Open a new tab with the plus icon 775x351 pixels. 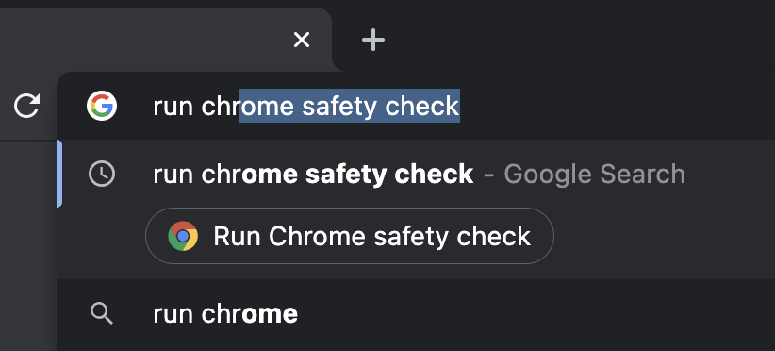373,40
